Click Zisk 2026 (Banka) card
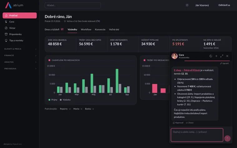The height and width of the screenshot is (148, 237). (x=60, y=44)
